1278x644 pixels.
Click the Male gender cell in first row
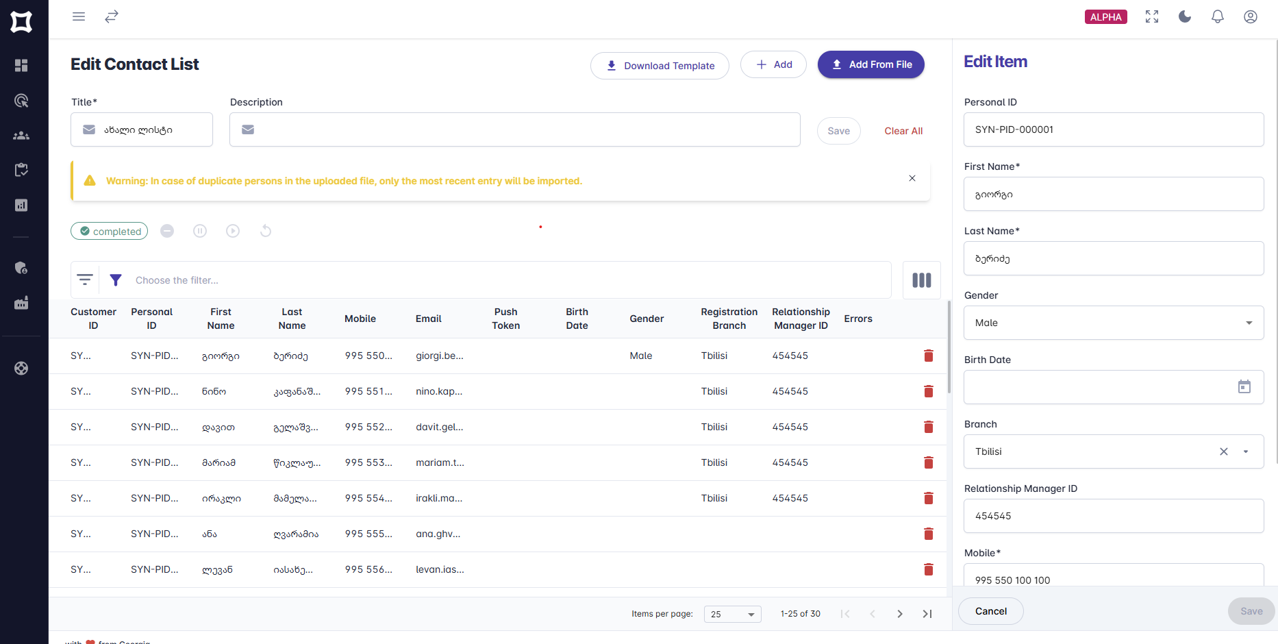[x=641, y=356]
